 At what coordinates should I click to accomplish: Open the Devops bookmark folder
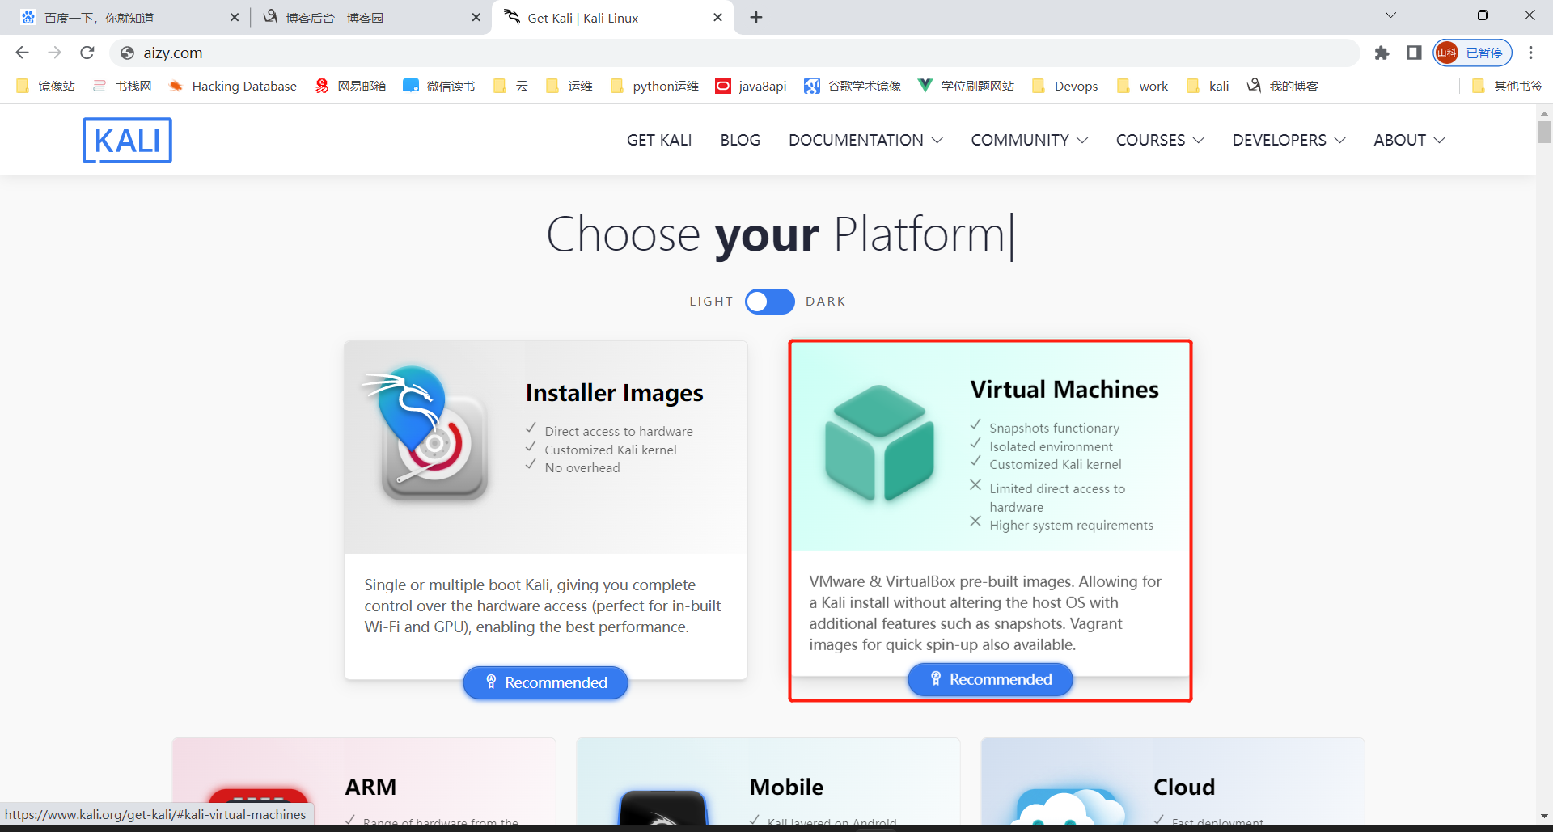pyautogui.click(x=1064, y=86)
